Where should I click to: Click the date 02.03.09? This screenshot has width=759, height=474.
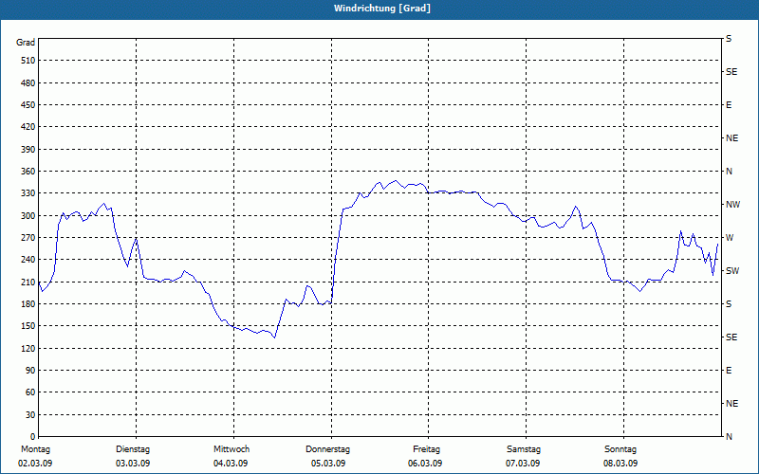click(35, 464)
